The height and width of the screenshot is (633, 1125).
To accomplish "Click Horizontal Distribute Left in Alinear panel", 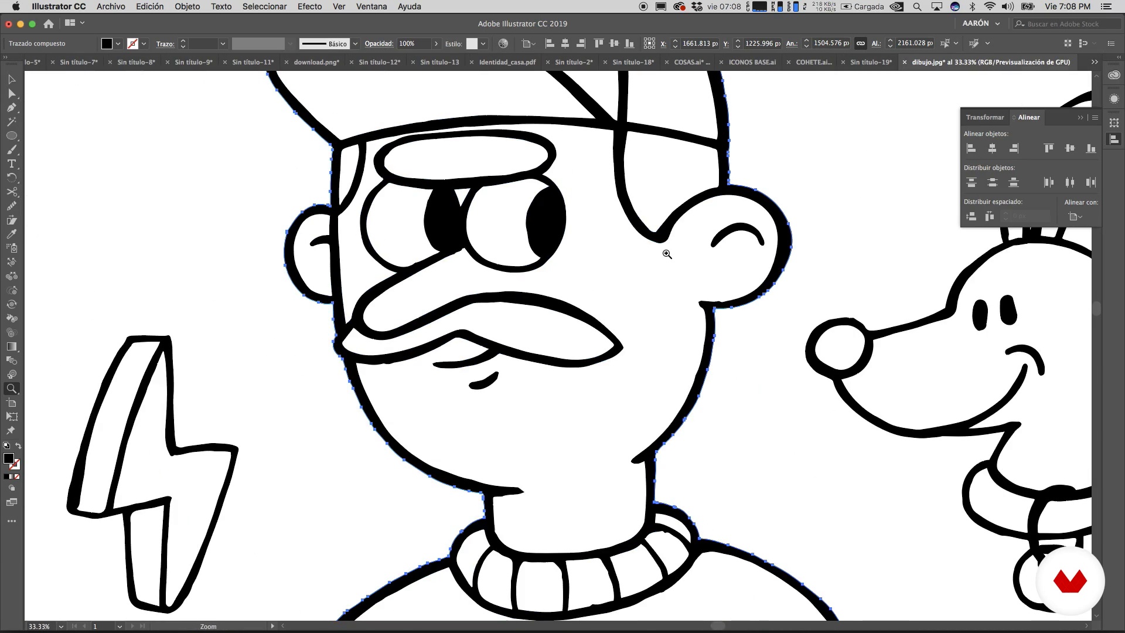I will coord(1049,182).
